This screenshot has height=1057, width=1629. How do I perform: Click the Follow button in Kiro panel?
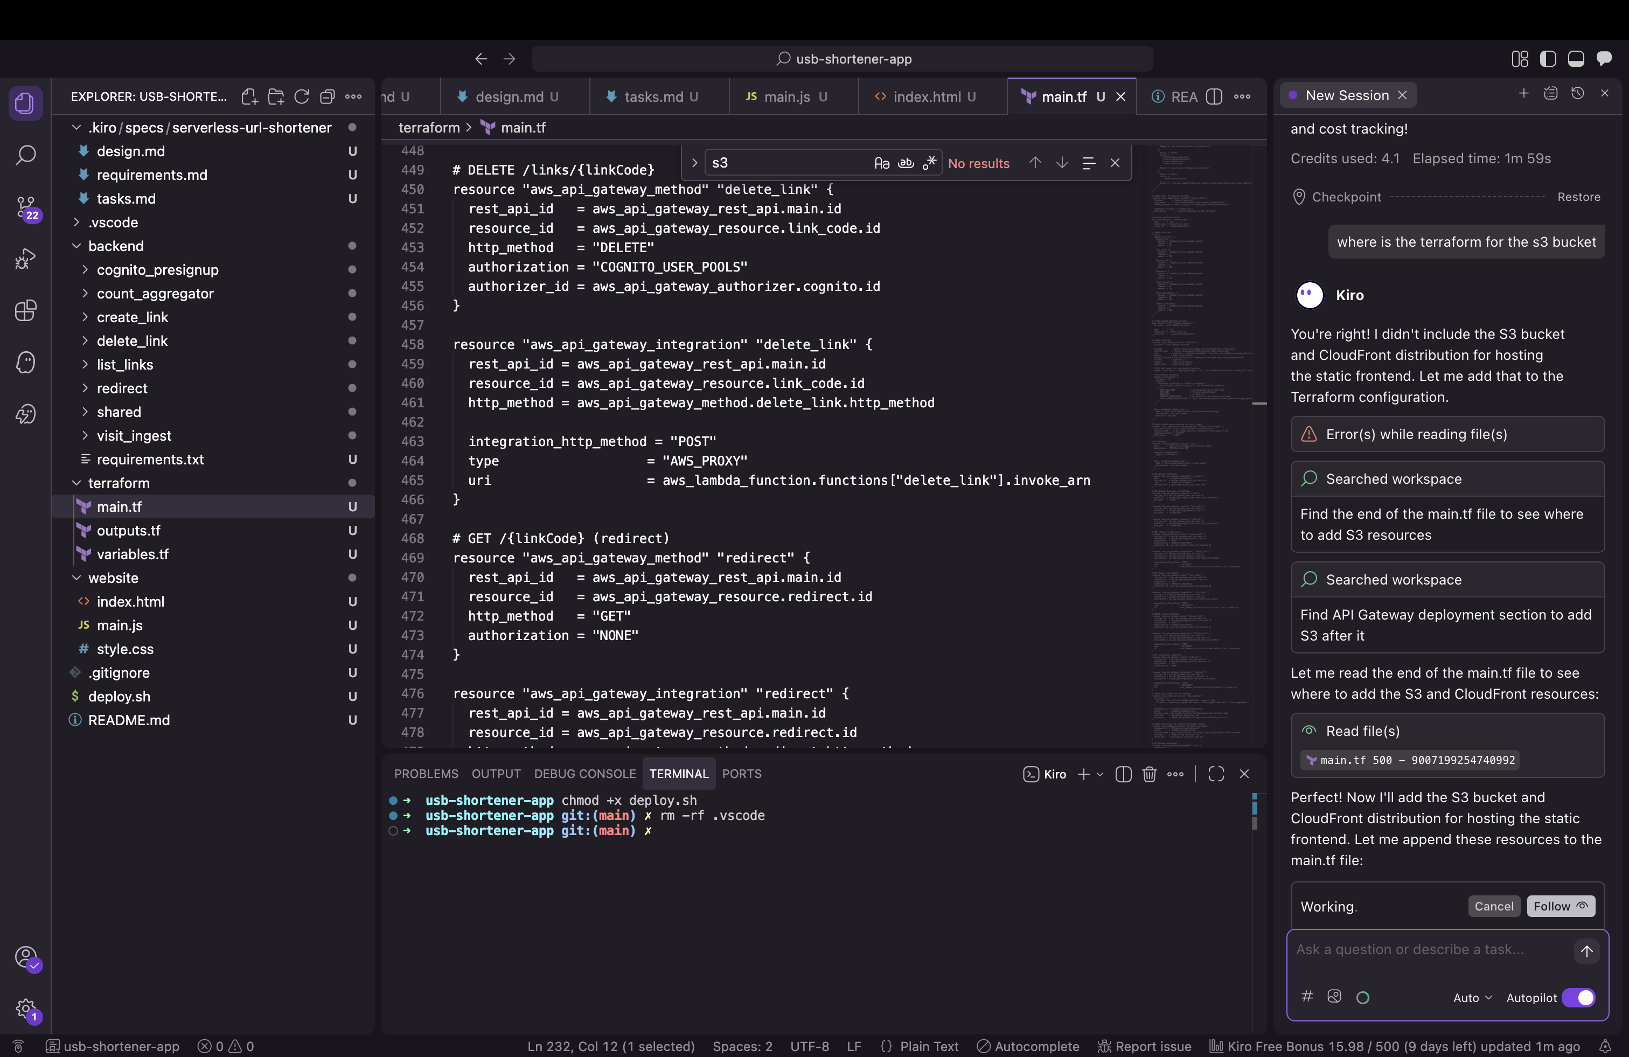pyautogui.click(x=1561, y=906)
